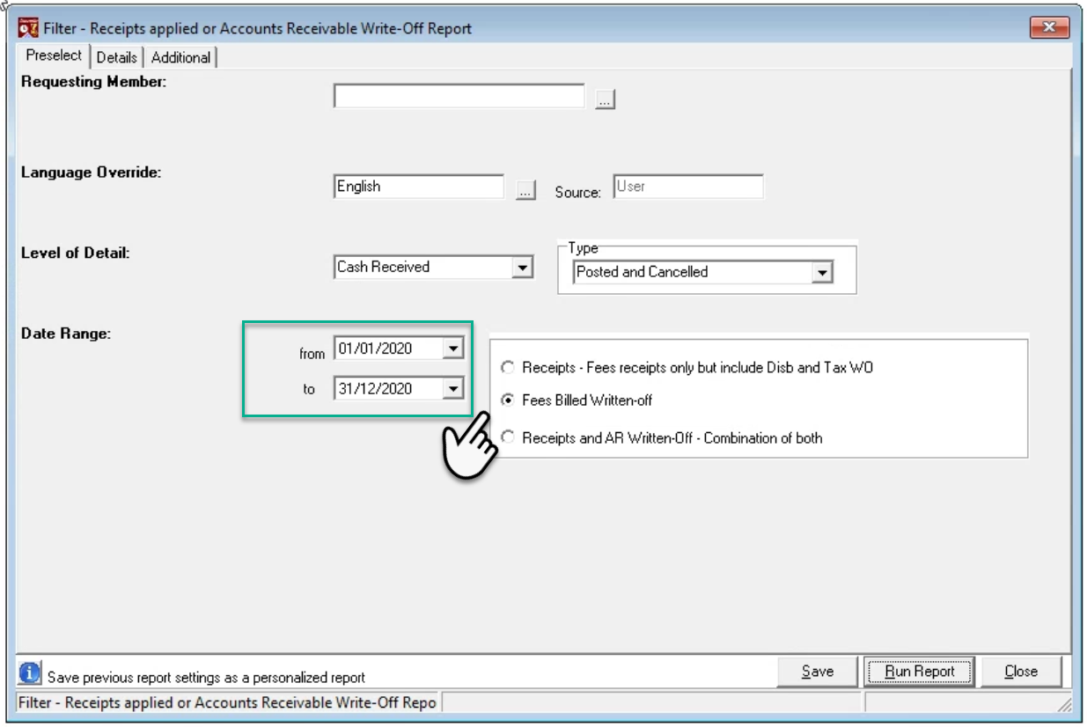Screen dimensions: 1087x727
Task: Click the status bar text 'Filter - Receipts applied'
Action: click(227, 703)
